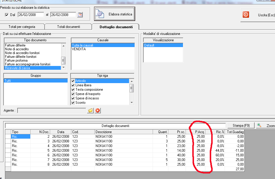Toggle the Spese di incasso checkbox
Screen dimensions: 275x179
click(x=73, y=98)
